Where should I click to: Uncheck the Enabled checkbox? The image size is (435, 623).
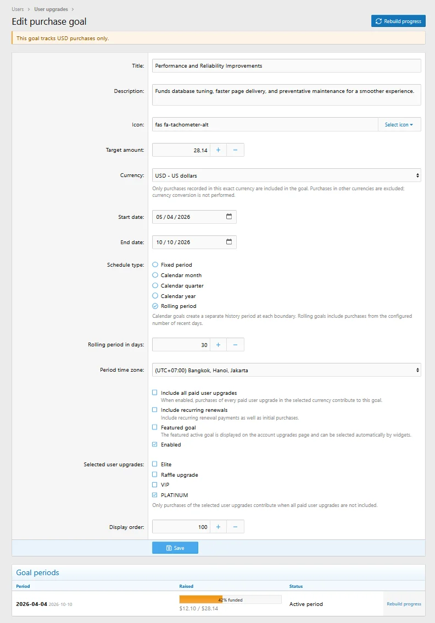click(x=155, y=445)
